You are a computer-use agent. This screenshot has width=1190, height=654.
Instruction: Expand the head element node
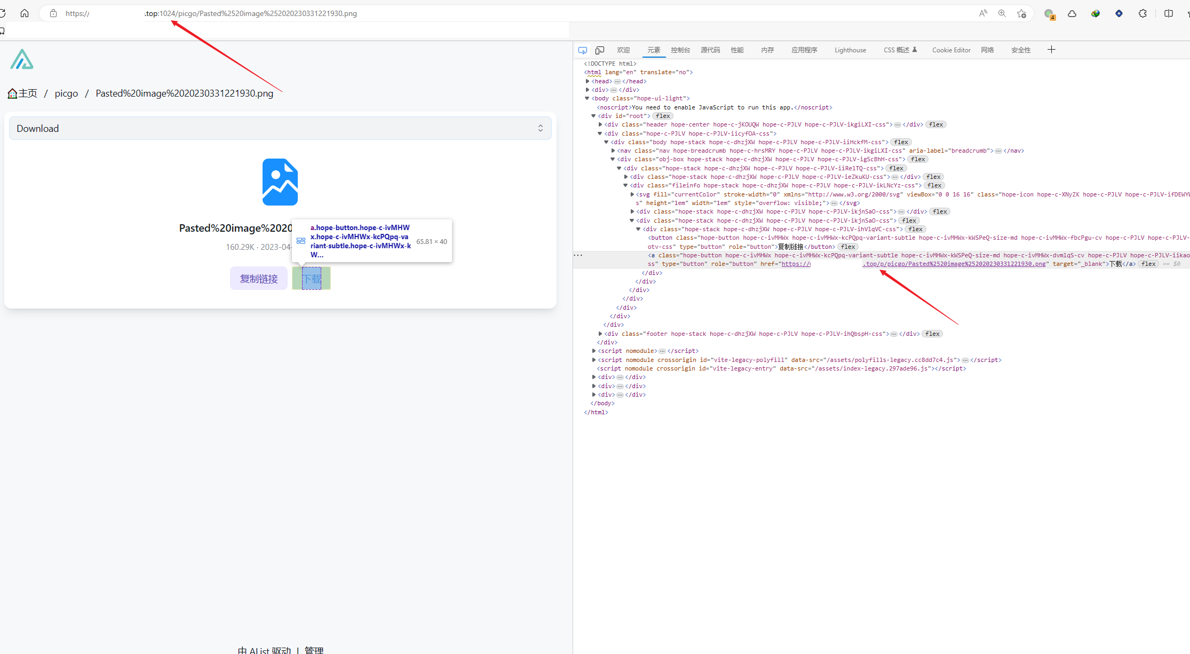point(588,81)
